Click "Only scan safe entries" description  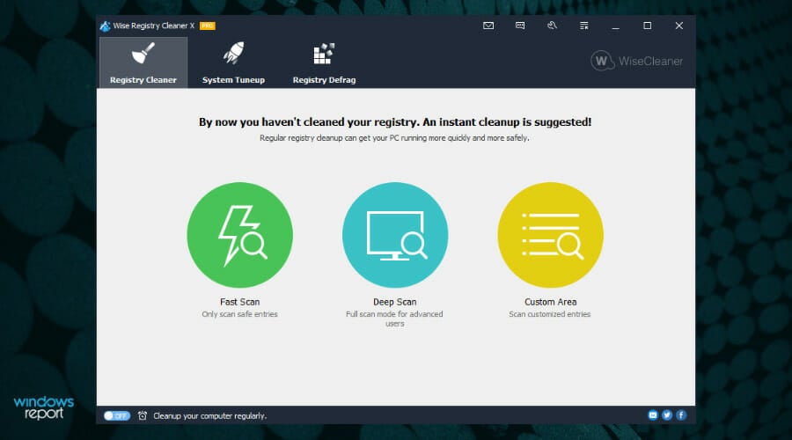pyautogui.click(x=240, y=314)
